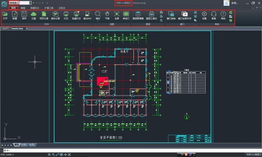Click the 网页分享 web share icon

[44, 14]
